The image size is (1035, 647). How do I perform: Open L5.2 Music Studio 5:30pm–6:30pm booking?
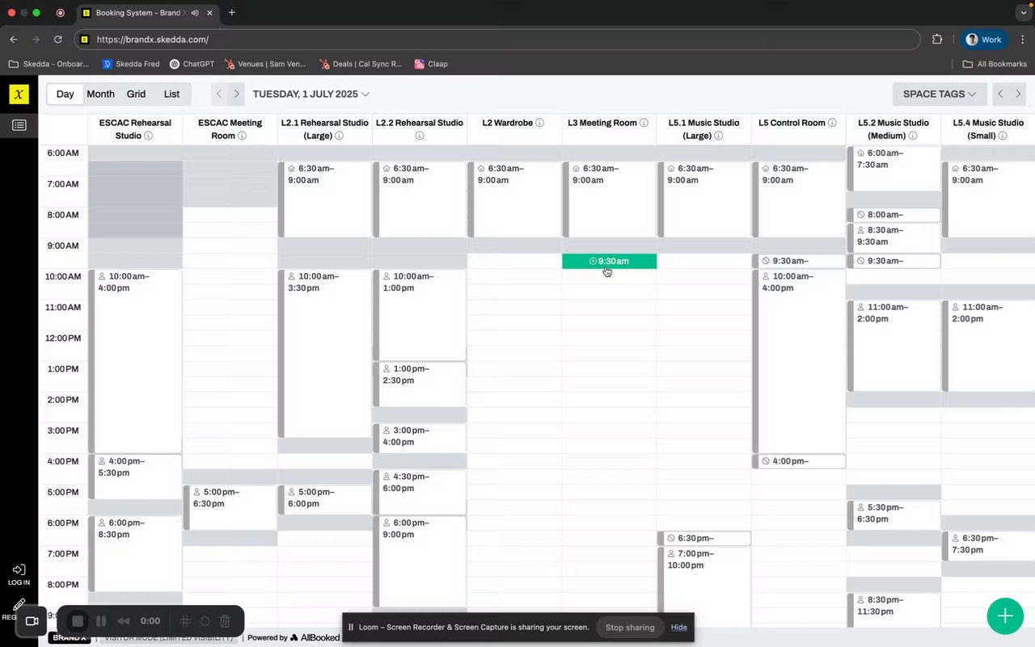[x=893, y=515]
